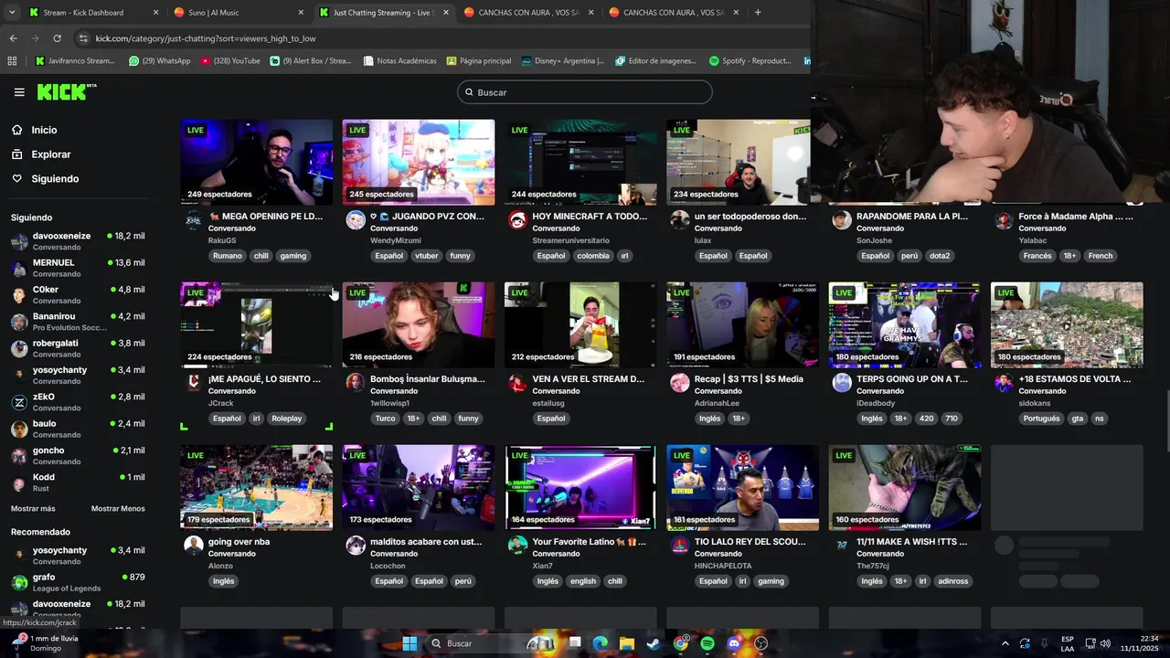Click sidokans channel avatar
1170x658 pixels.
pyautogui.click(x=1004, y=383)
